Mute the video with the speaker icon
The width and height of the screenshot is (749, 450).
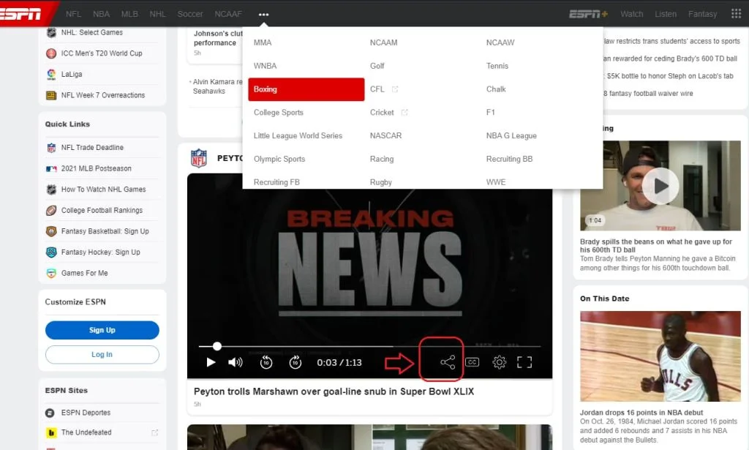(x=235, y=363)
